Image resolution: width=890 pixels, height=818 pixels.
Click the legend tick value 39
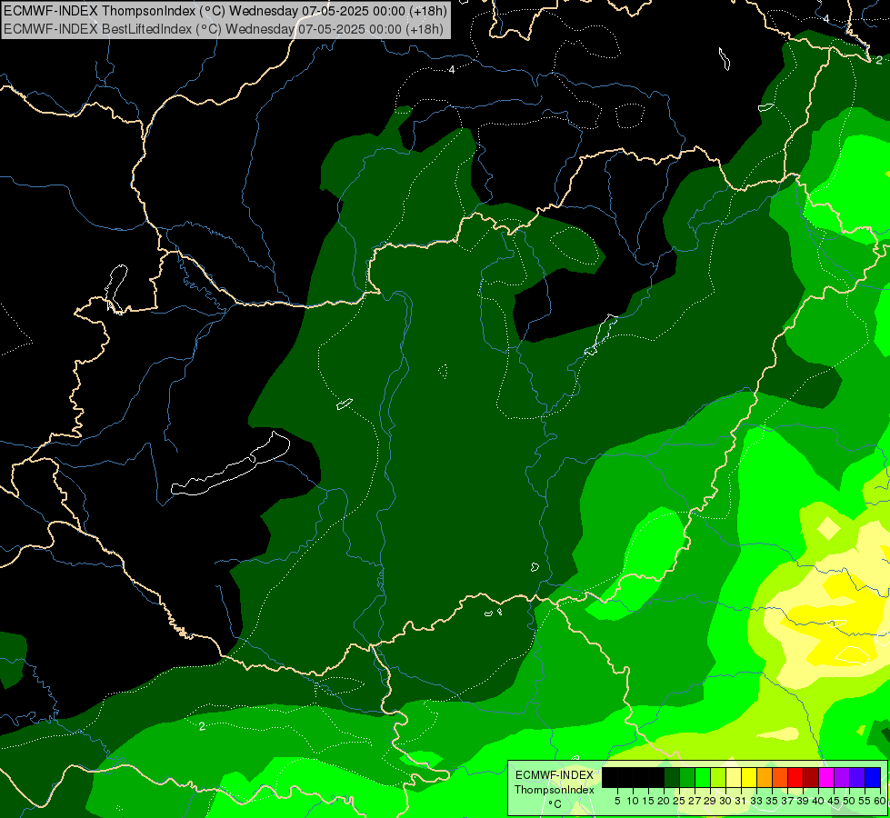click(x=803, y=801)
